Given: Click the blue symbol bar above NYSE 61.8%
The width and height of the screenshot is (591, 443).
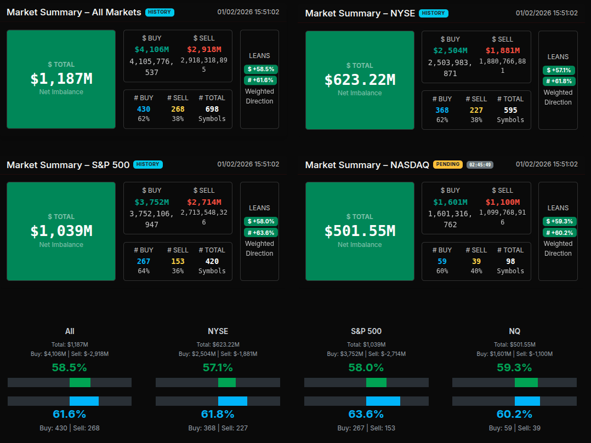Looking at the screenshot, I should click(x=232, y=401).
